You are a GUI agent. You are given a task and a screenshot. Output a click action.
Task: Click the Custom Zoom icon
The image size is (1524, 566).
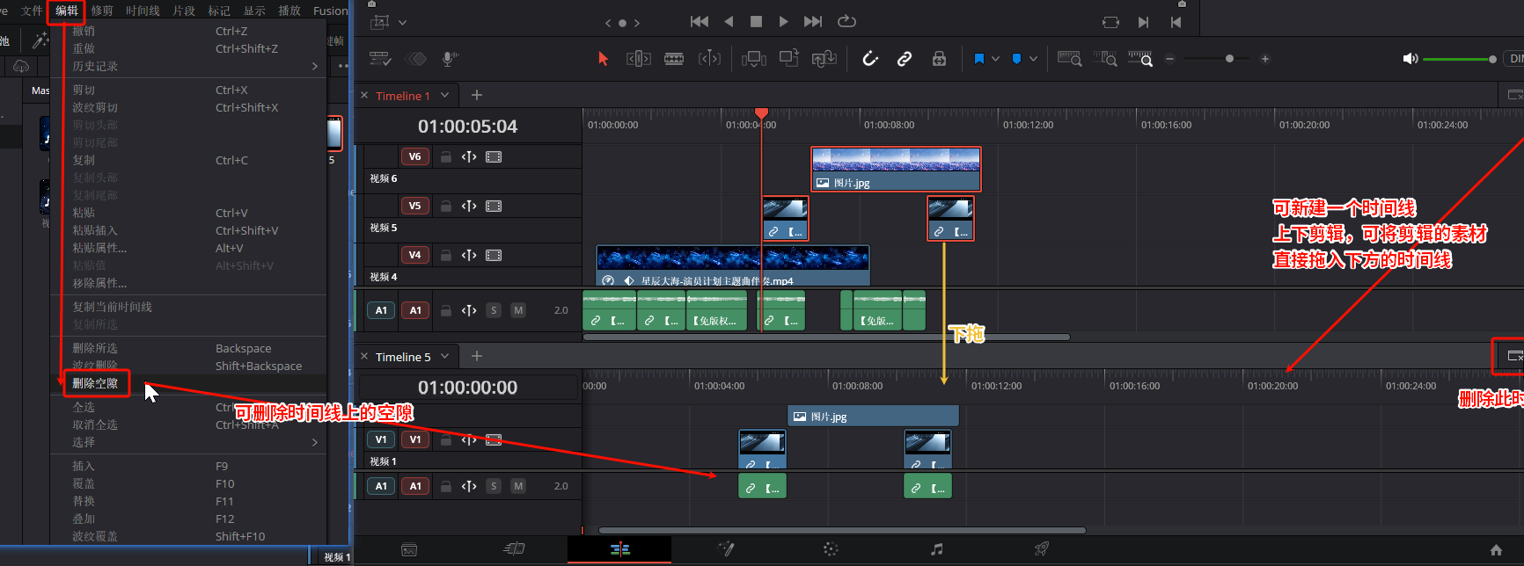tap(1140, 59)
